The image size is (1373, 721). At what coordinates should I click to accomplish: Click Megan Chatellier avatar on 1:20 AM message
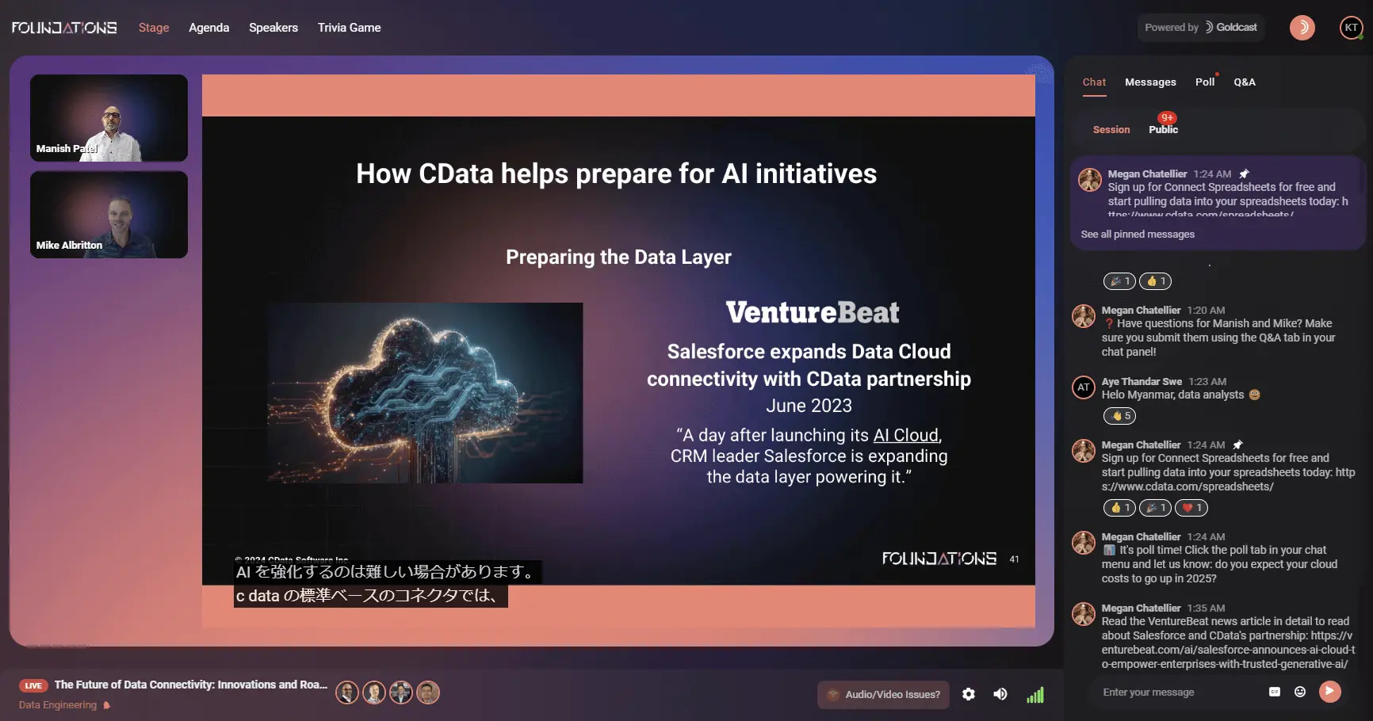point(1084,316)
